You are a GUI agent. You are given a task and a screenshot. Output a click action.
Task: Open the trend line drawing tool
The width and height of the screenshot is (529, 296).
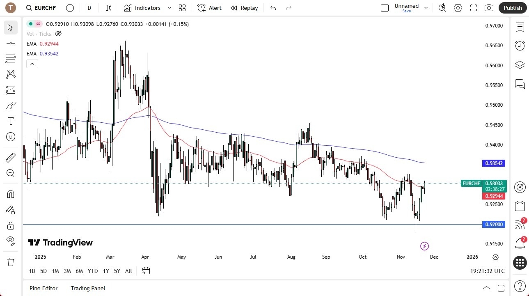click(10, 43)
